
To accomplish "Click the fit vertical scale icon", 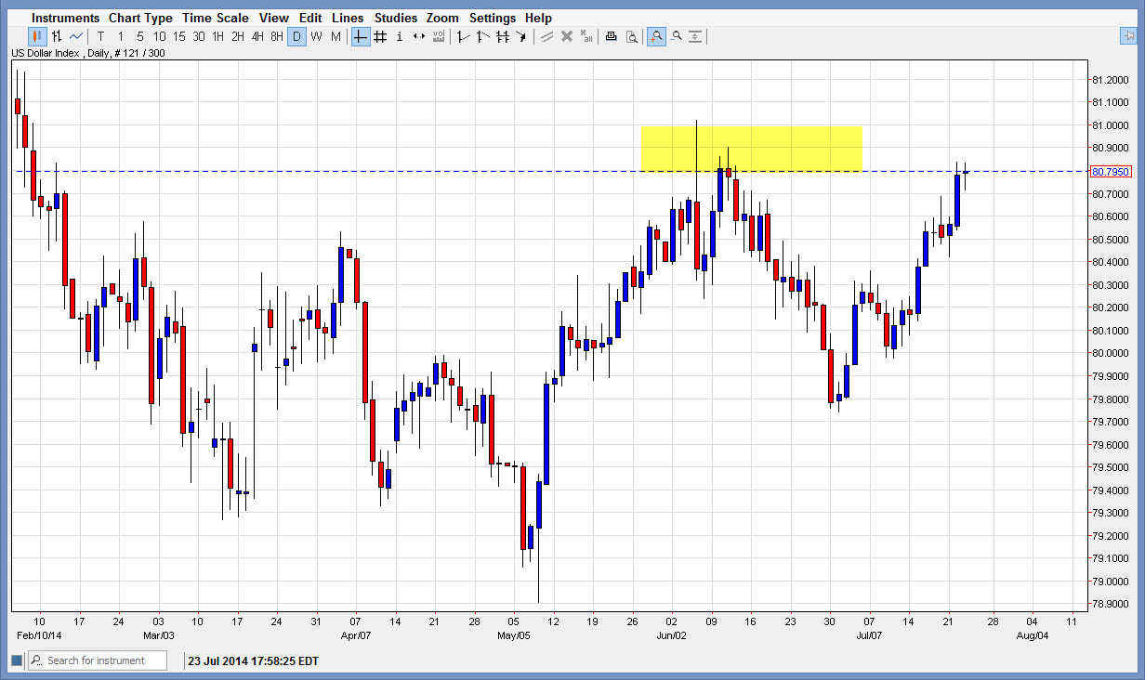I will click(x=695, y=36).
